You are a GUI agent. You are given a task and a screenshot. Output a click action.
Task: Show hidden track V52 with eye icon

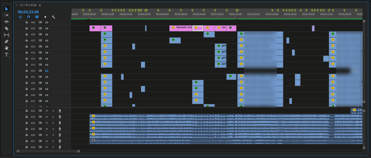pos(46,71)
